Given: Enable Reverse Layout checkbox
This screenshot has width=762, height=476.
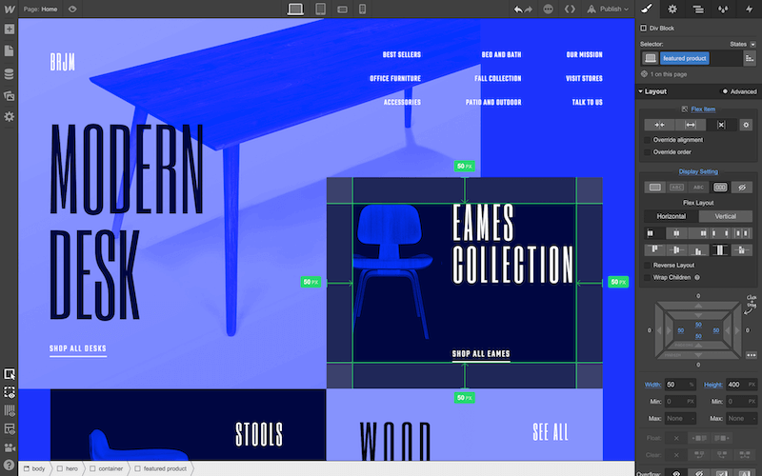Looking at the screenshot, I should [x=647, y=266].
